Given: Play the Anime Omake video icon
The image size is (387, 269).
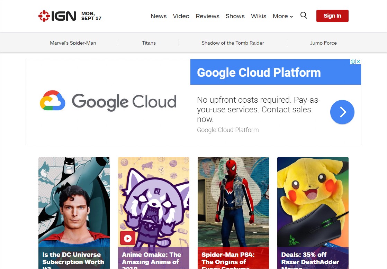Looking at the screenshot, I should pyautogui.click(x=128, y=239).
